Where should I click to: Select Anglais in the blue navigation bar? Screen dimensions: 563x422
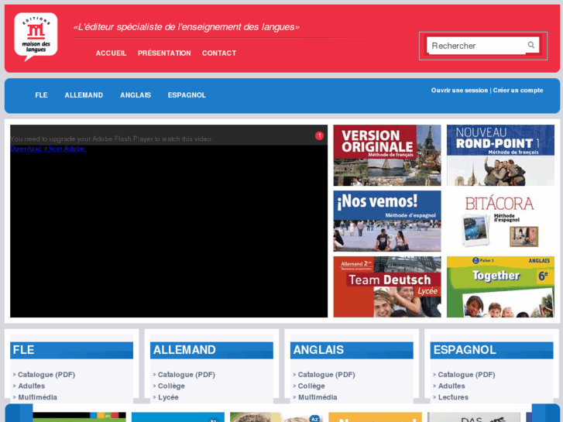pyautogui.click(x=136, y=95)
